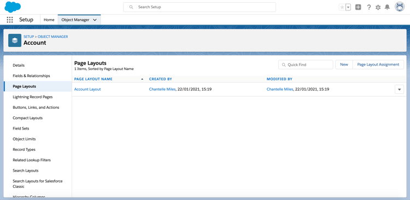Open the Account Layout link
This screenshot has width=410, height=200.
tap(87, 89)
